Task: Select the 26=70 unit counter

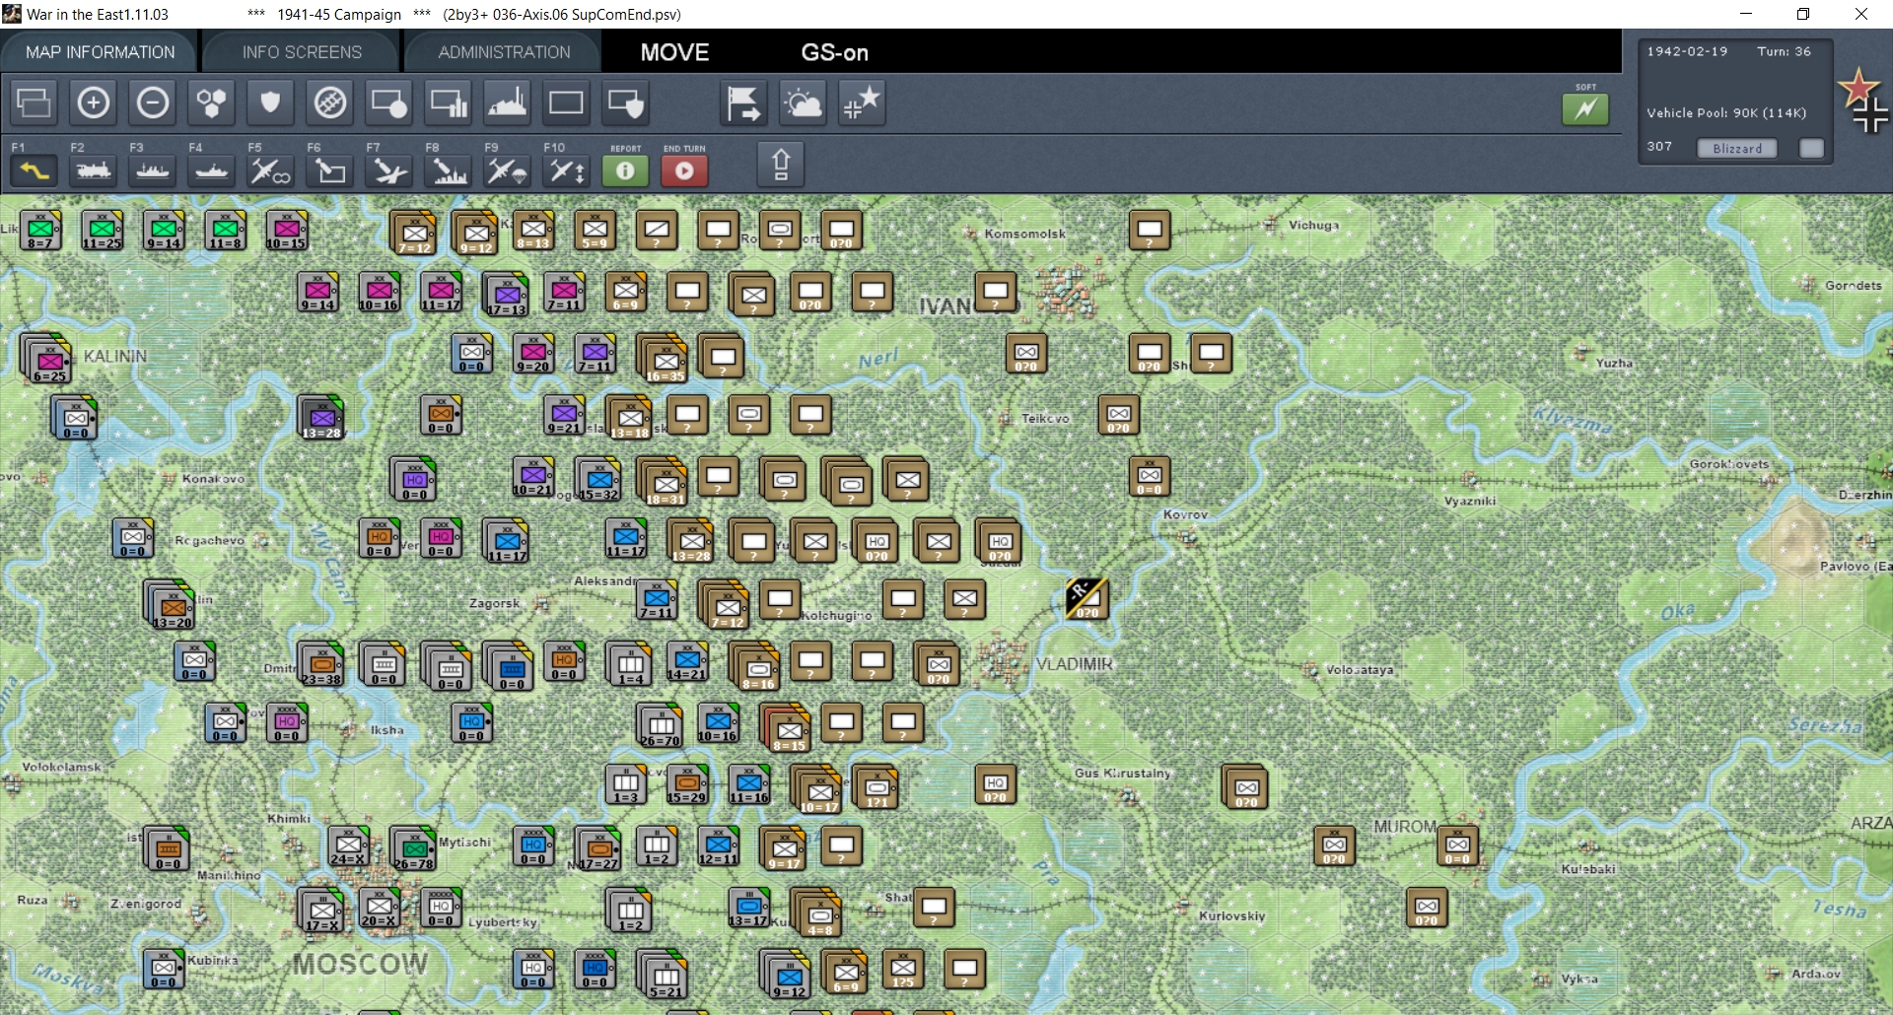Action: click(660, 725)
